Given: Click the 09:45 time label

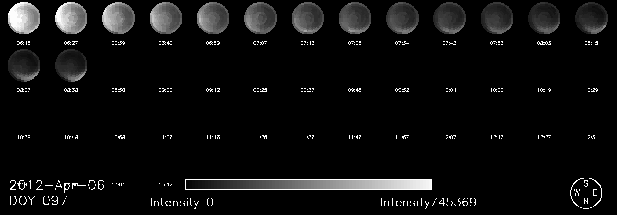Looking at the screenshot, I should (355, 90).
